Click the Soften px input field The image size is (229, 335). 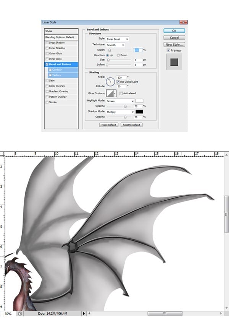pos(138,65)
